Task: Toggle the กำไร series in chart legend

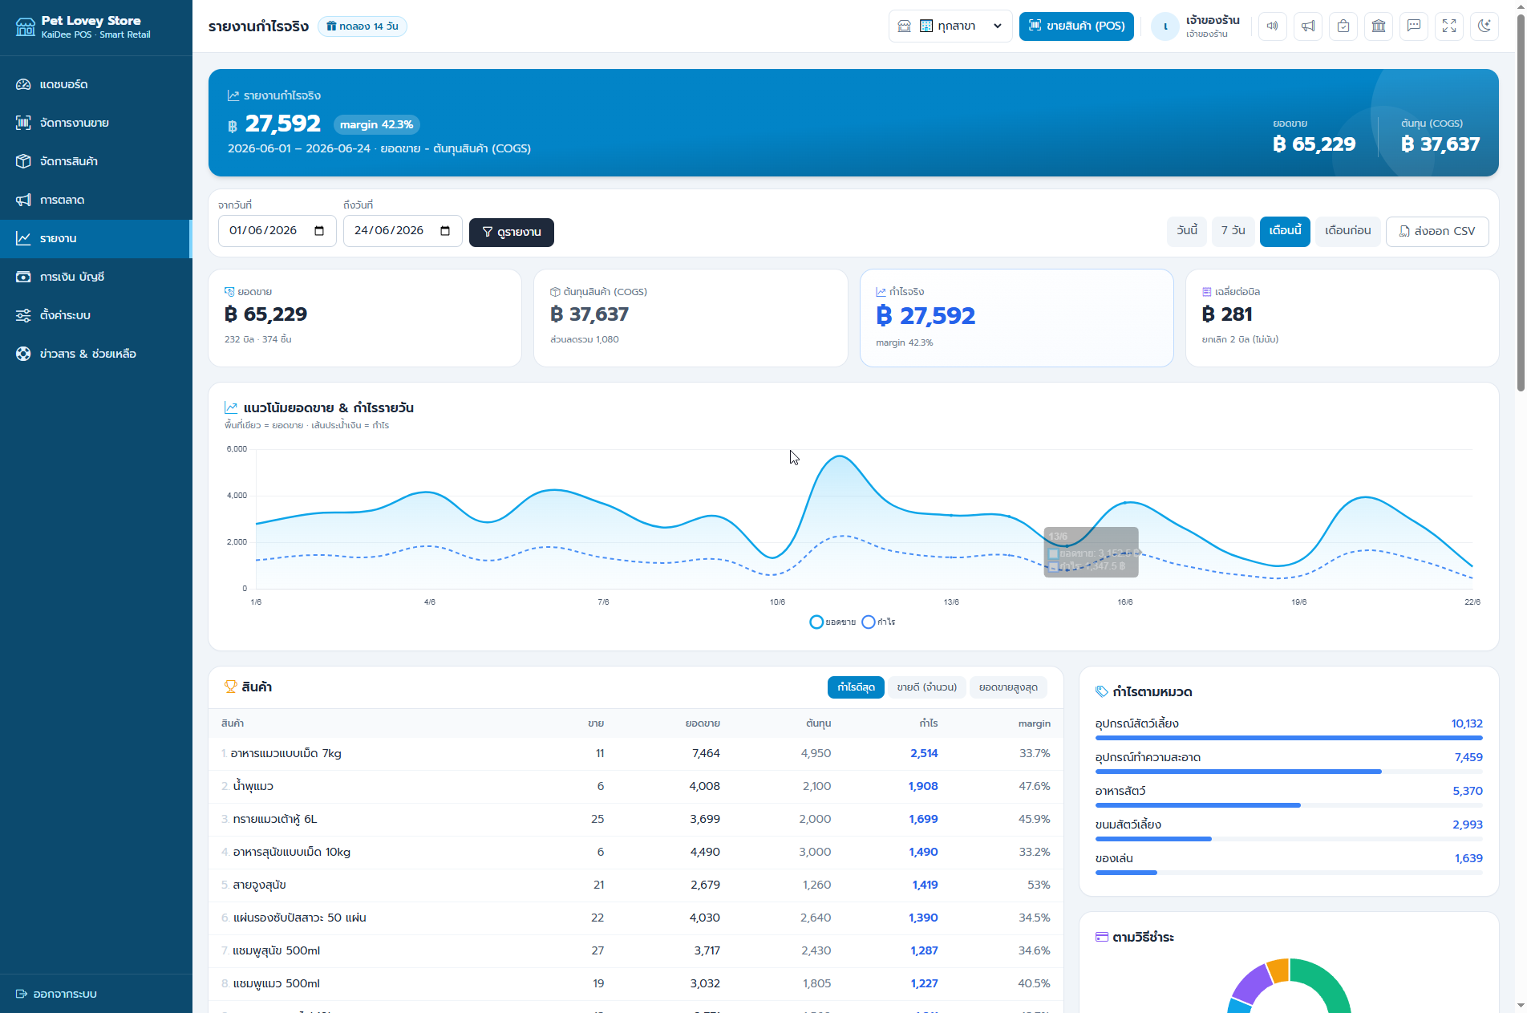Action: 878,622
